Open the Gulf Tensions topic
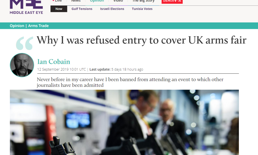The width and height of the screenshot is (258, 155). click(x=82, y=9)
